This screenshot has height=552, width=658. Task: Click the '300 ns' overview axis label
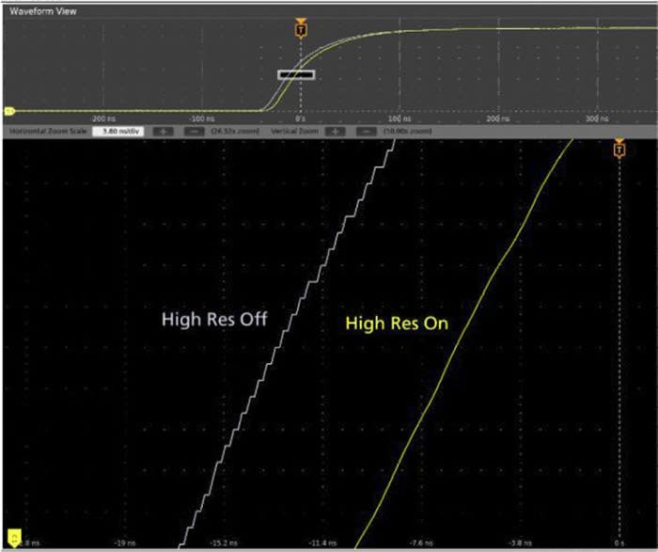pos(597,118)
